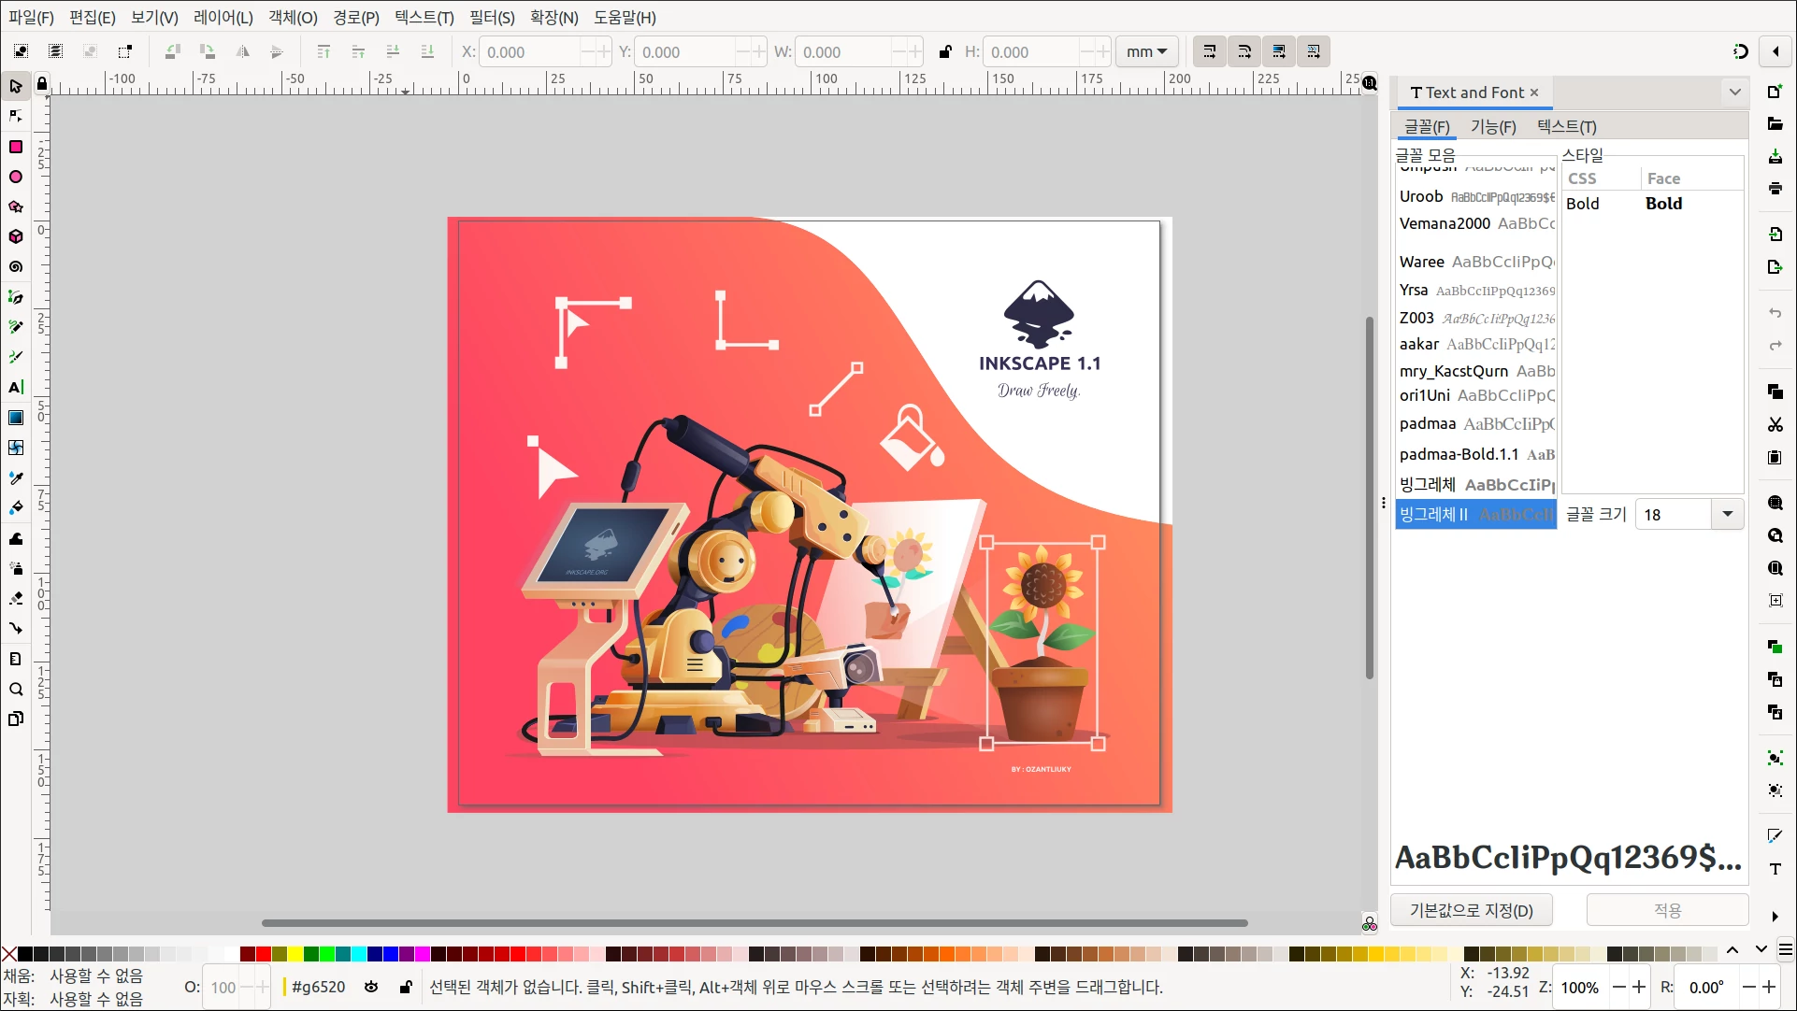Select the Gradient tool

click(x=16, y=418)
